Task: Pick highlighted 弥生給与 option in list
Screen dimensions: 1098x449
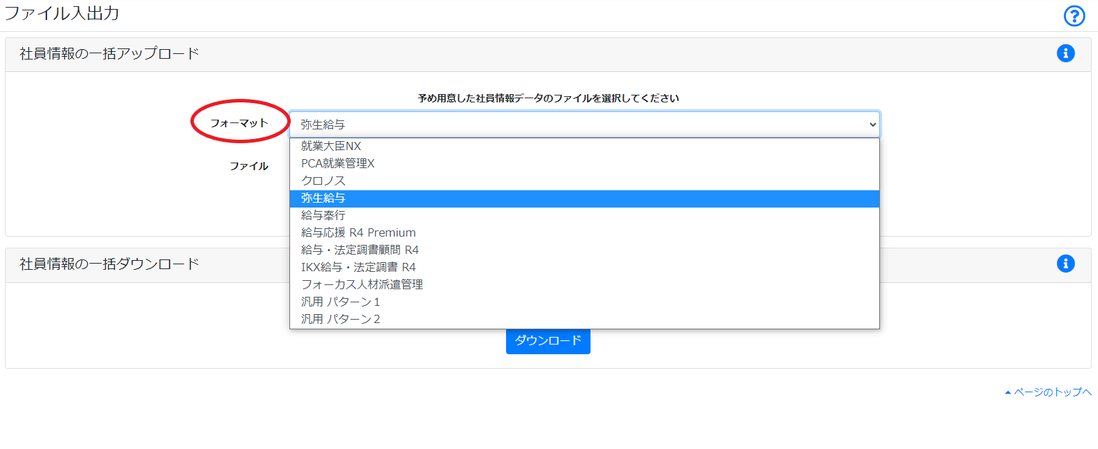Action: coord(584,198)
